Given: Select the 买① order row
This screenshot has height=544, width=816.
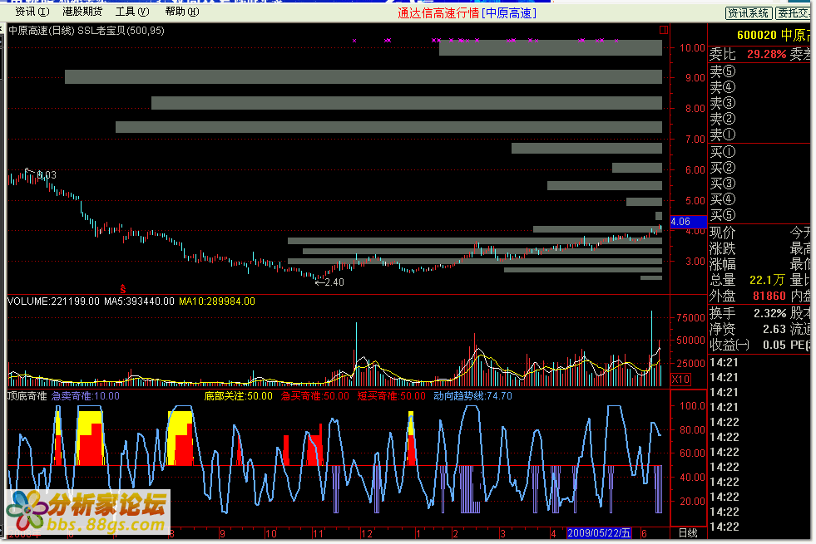Looking at the screenshot, I should click(760, 152).
